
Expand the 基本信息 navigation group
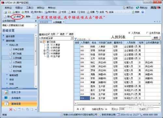pos(4,36)
